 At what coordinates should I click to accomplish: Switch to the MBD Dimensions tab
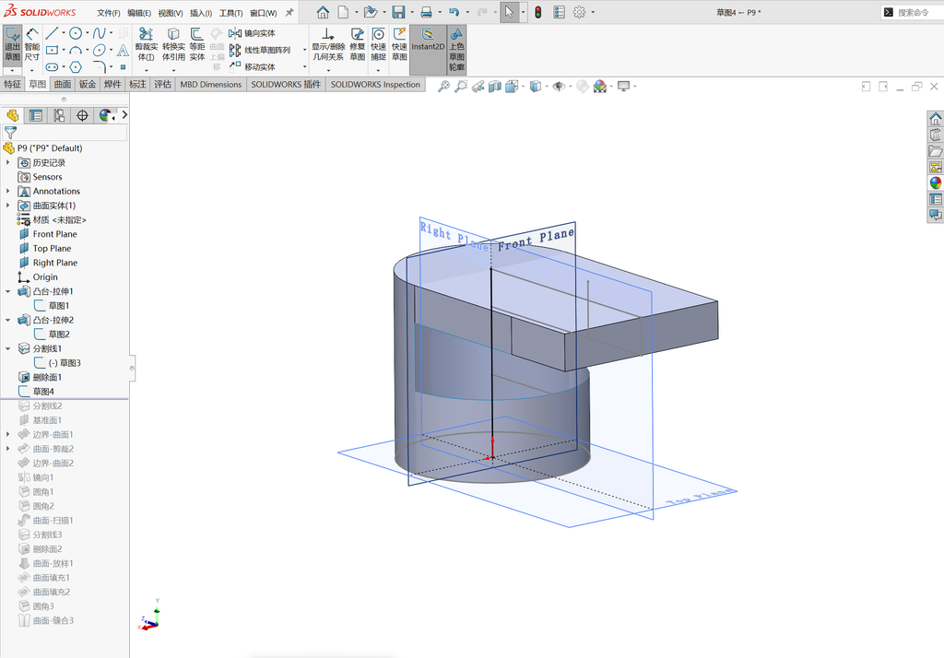(211, 84)
